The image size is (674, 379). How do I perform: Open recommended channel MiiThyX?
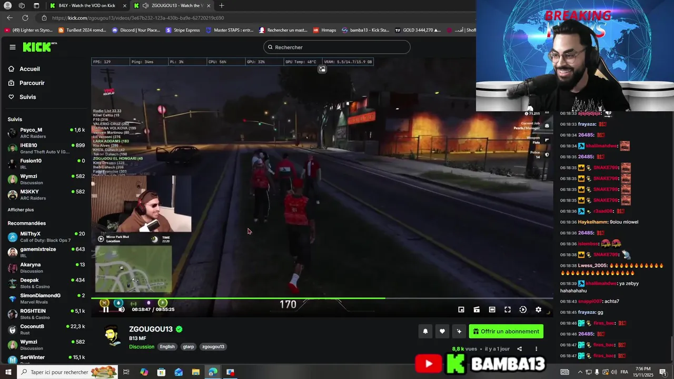pos(46,237)
